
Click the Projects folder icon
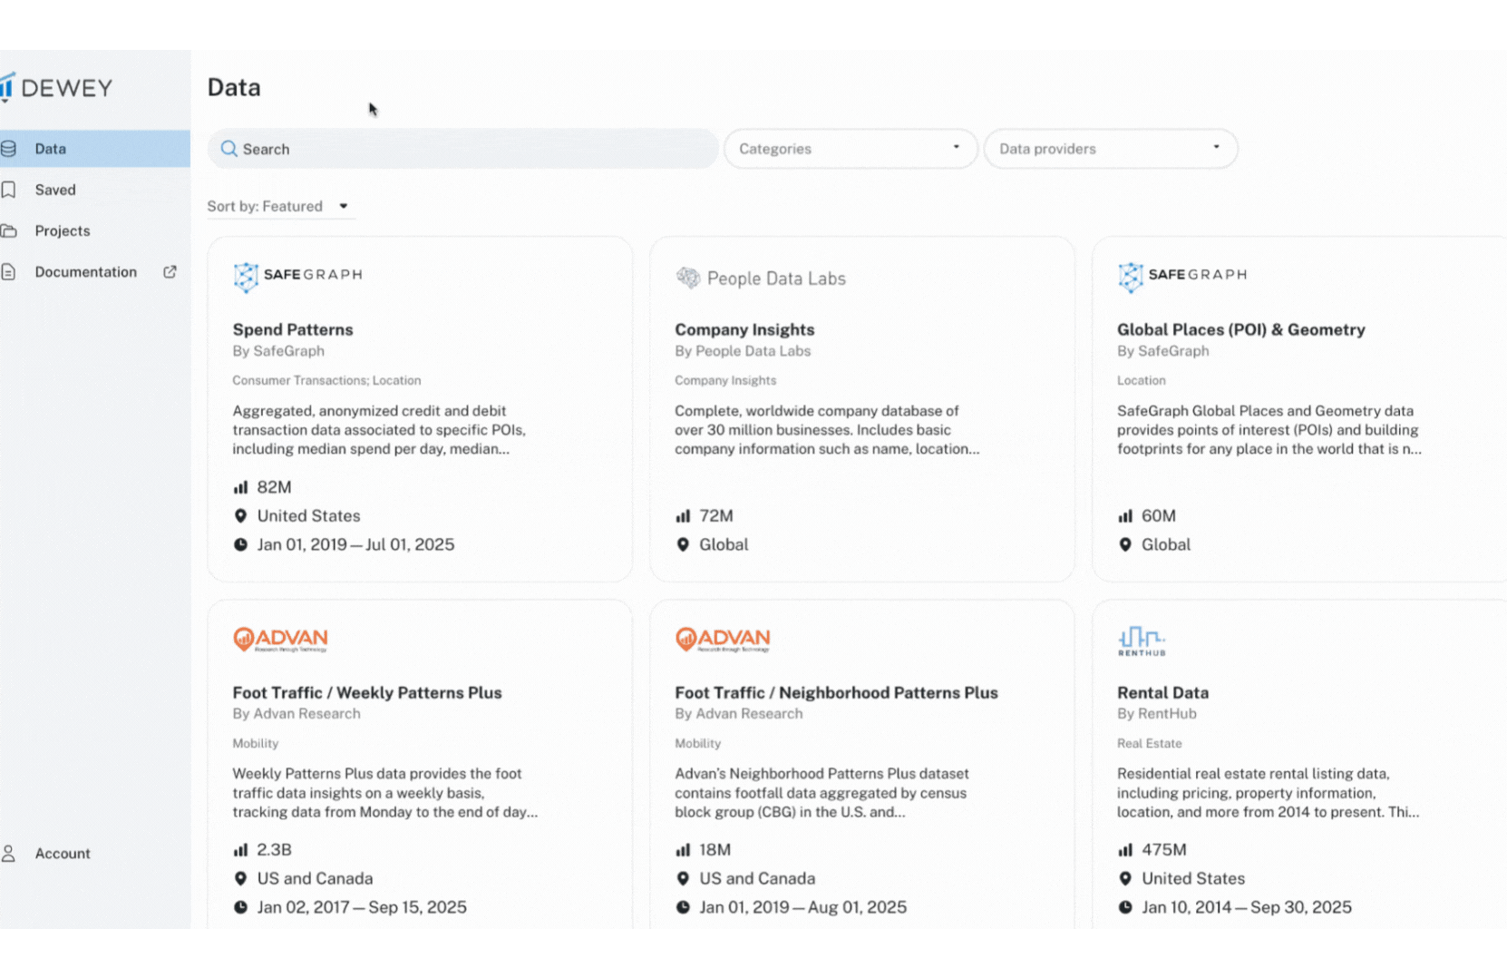tap(9, 230)
